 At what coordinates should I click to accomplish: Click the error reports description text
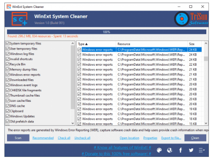click(x=108, y=130)
